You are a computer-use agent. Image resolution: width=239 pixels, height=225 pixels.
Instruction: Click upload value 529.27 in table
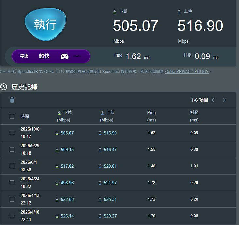110,216
